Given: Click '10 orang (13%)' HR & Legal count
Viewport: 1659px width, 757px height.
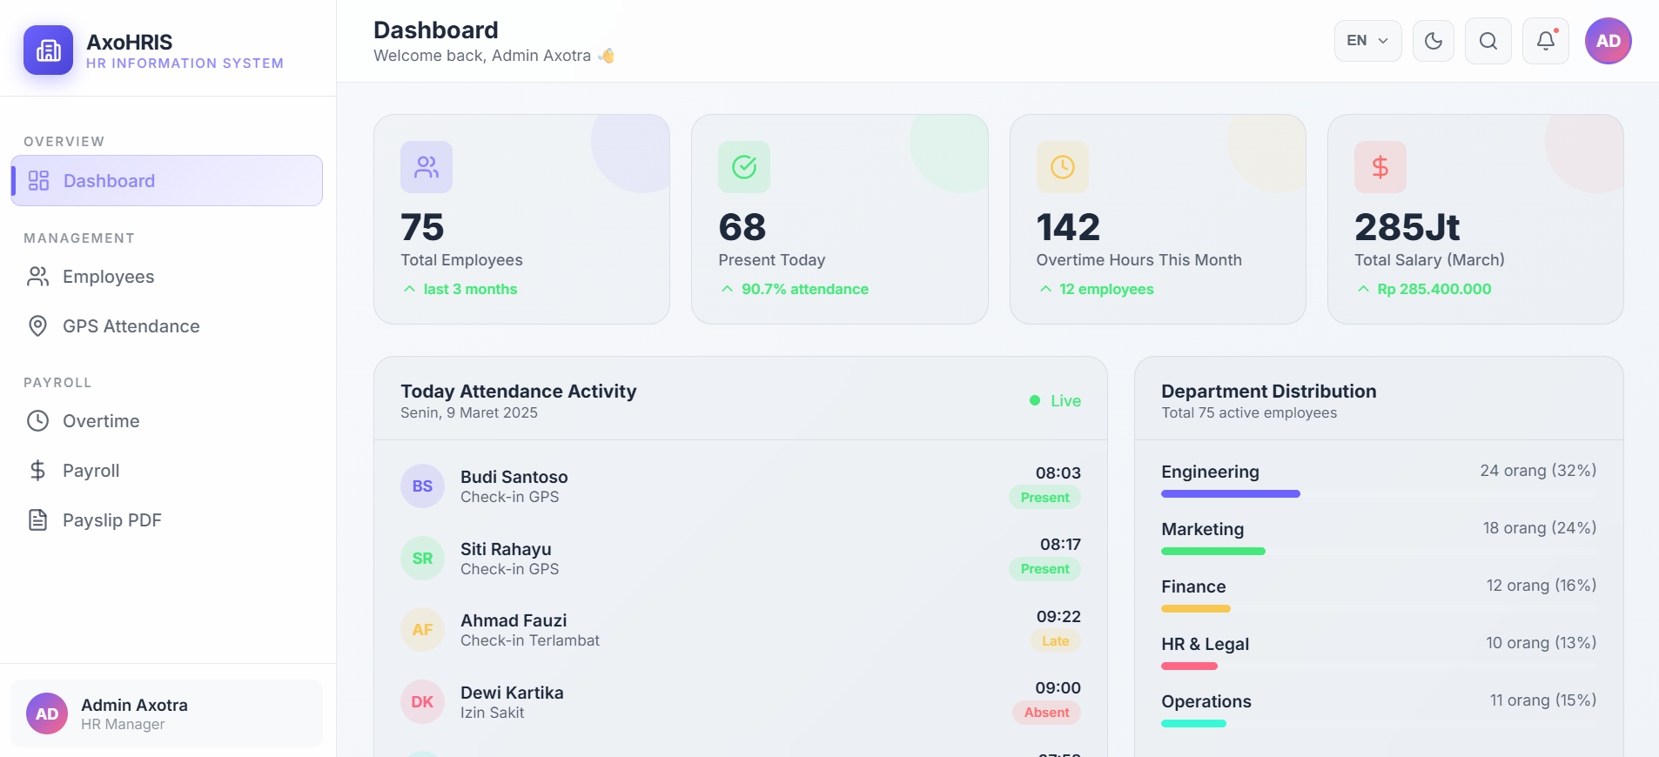Looking at the screenshot, I should [x=1541, y=643].
